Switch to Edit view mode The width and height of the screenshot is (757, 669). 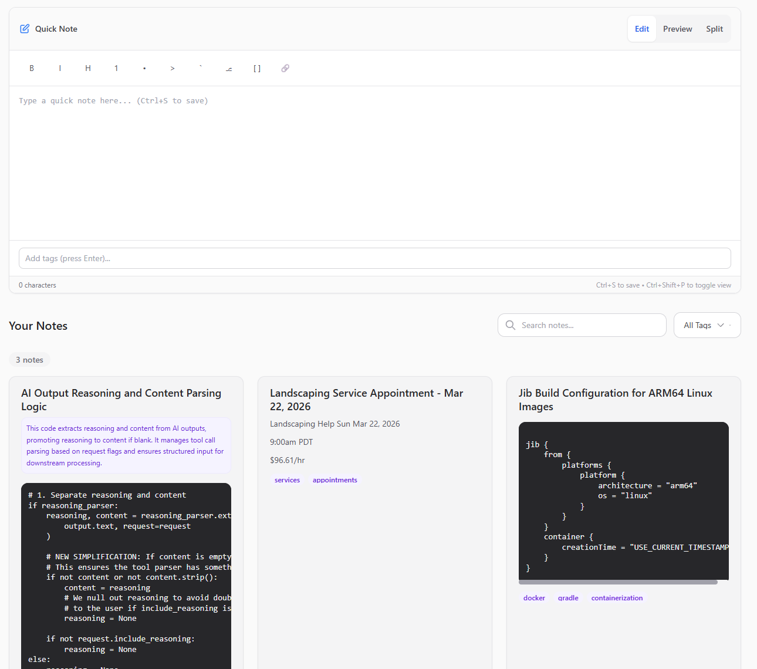point(641,29)
